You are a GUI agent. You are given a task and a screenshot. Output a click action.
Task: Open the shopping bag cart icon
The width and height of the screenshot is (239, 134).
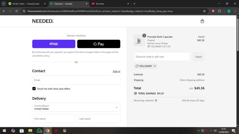coord(202,21)
